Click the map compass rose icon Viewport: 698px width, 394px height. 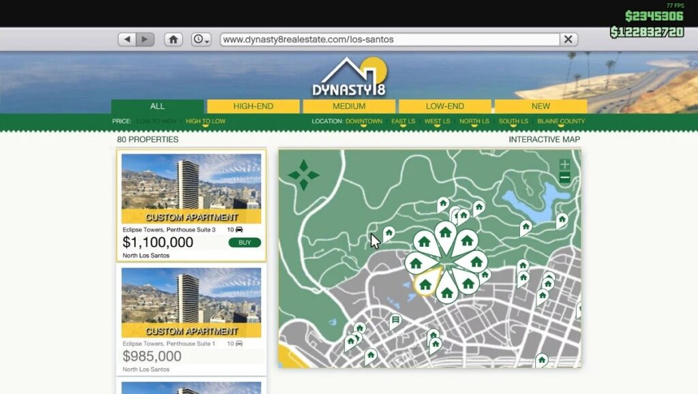click(x=303, y=175)
